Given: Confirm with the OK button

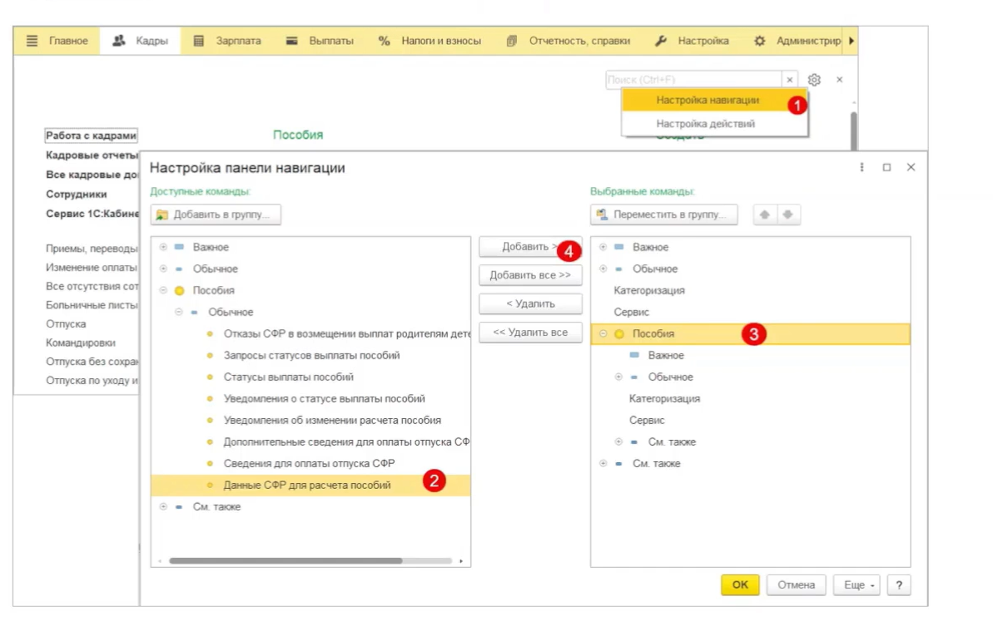Looking at the screenshot, I should 740,584.
